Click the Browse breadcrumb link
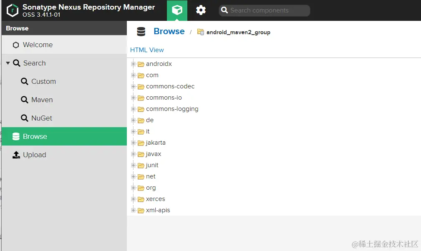The width and height of the screenshot is (421, 251). point(169,31)
